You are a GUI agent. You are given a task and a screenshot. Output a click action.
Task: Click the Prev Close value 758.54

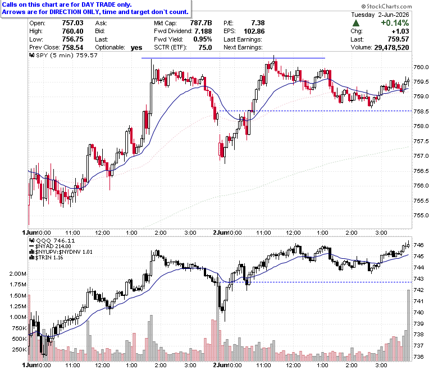(72, 48)
